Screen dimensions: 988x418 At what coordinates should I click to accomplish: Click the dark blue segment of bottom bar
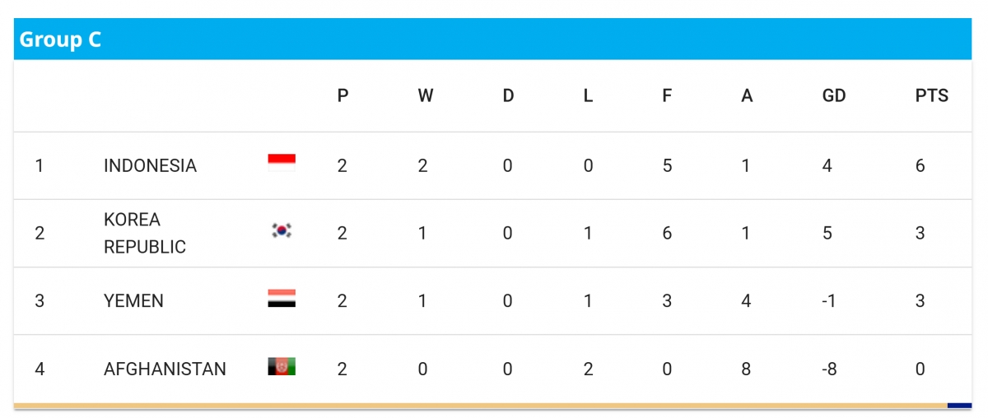click(x=959, y=406)
